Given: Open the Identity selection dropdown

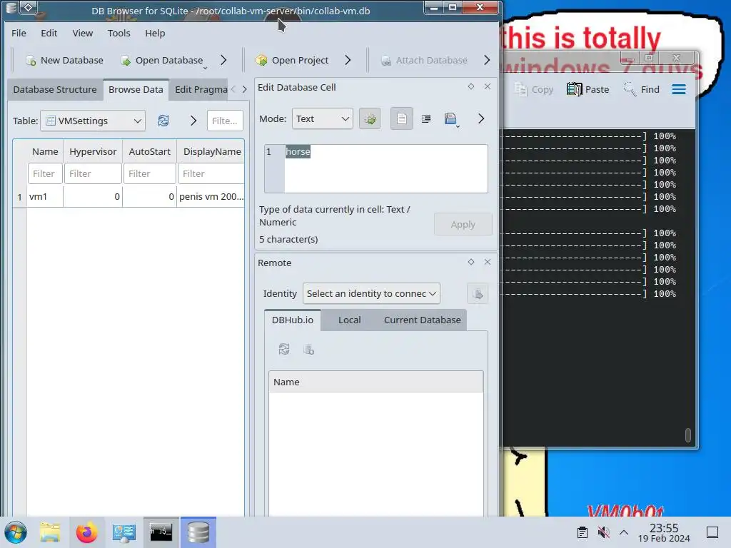Looking at the screenshot, I should [371, 293].
